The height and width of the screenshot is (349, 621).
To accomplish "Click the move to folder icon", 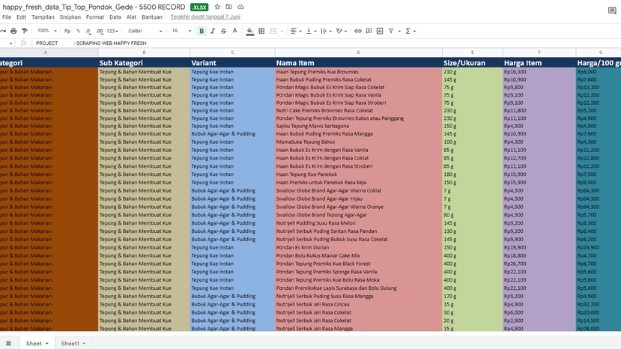I will tap(229, 7).
